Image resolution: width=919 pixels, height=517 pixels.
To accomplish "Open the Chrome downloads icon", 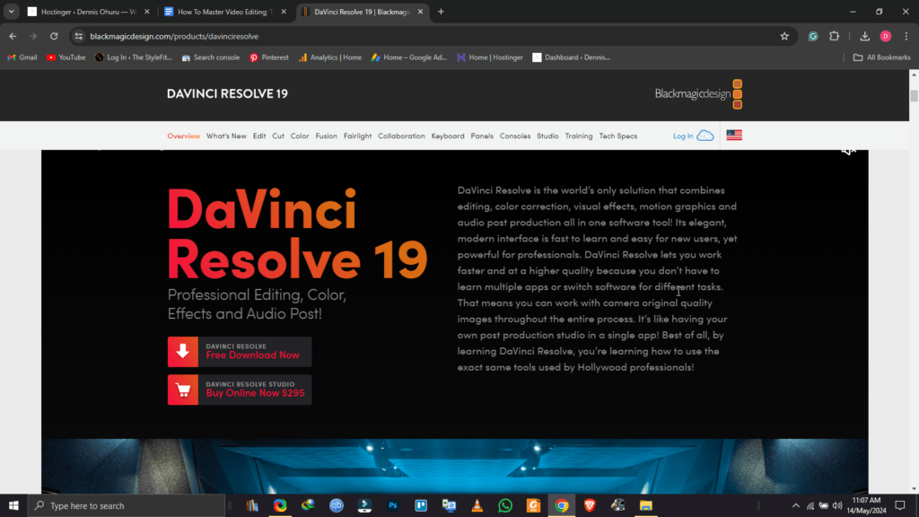I will click(x=864, y=36).
